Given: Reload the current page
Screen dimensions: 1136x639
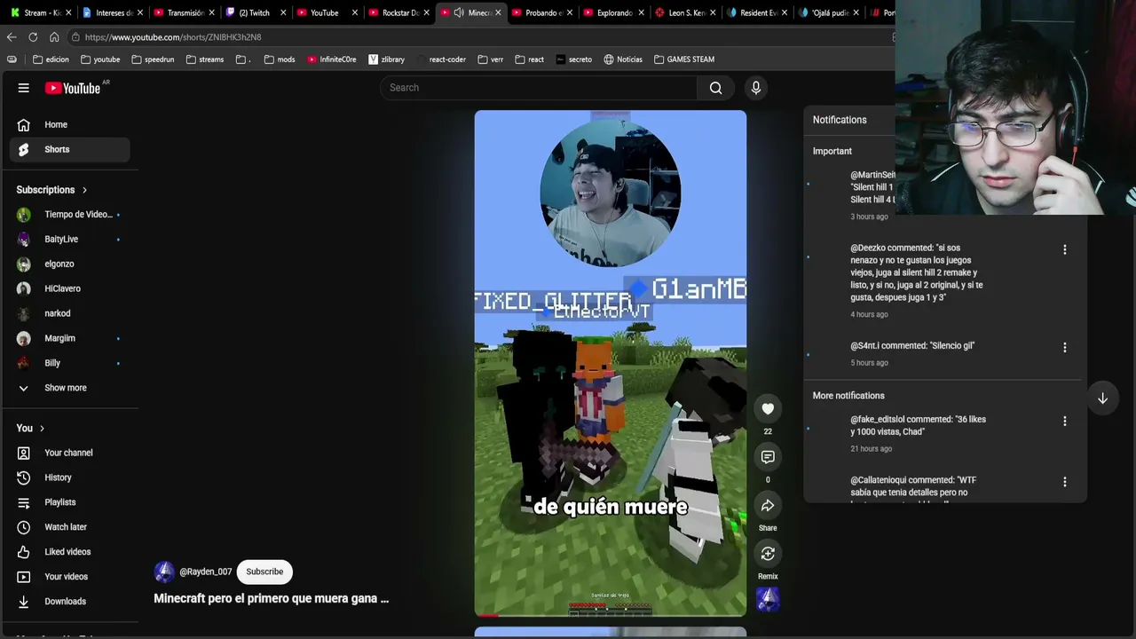Looking at the screenshot, I should click(33, 37).
